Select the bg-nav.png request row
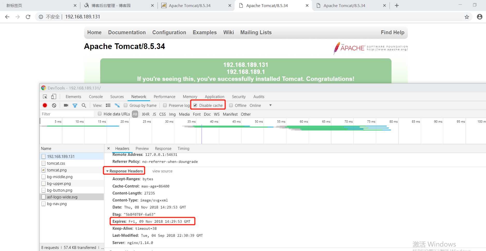The image size is (486, 251). (x=72, y=204)
